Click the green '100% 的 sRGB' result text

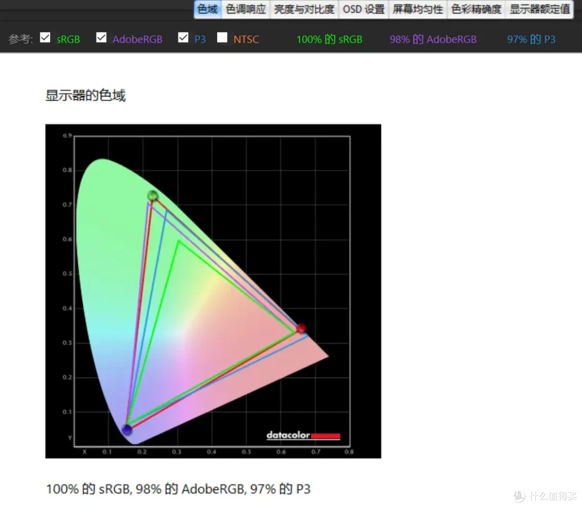point(329,39)
